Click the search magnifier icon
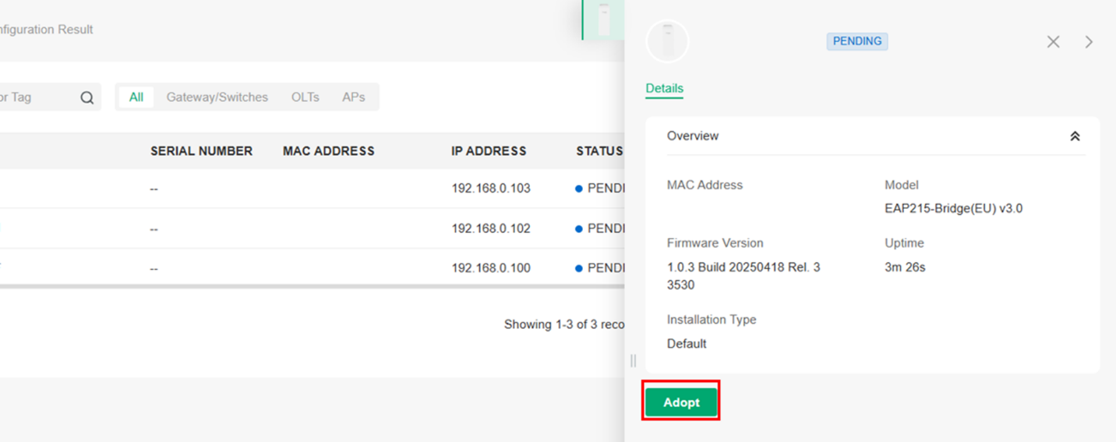The width and height of the screenshot is (1116, 442). pyautogui.click(x=87, y=97)
